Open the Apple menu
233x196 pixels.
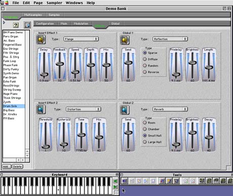coord(7,3)
